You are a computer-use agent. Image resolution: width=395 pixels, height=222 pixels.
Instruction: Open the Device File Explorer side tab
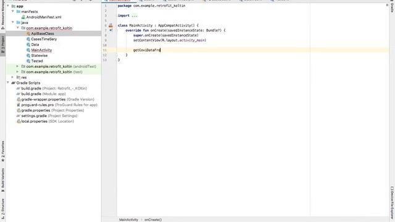(392, 203)
